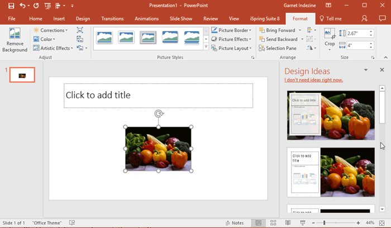Click the Undo arrow icon
The height and width of the screenshot is (228, 391).
[23, 6]
